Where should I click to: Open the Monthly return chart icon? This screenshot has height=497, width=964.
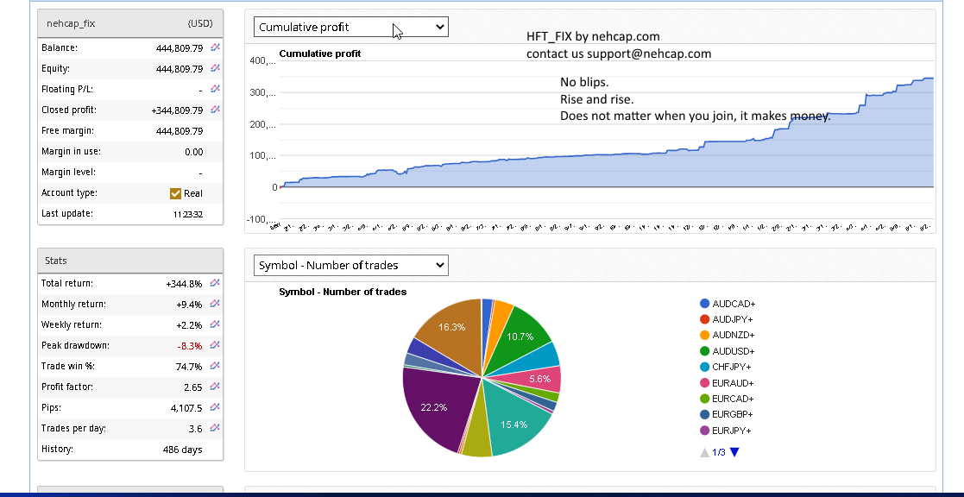click(216, 304)
